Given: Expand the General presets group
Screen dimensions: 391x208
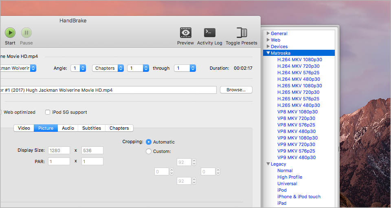Looking at the screenshot, I should pyautogui.click(x=268, y=33).
